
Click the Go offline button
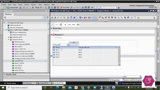(75, 7)
